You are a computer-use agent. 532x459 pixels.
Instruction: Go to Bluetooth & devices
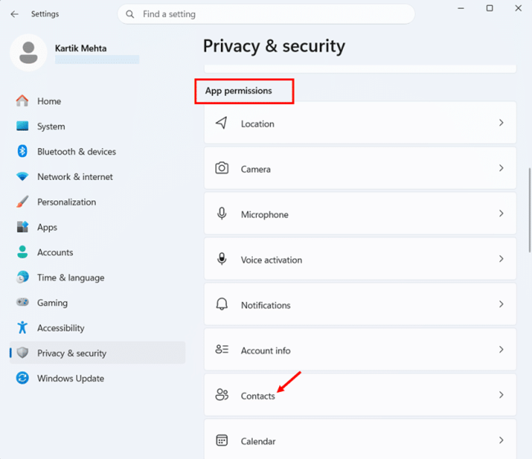tap(77, 151)
